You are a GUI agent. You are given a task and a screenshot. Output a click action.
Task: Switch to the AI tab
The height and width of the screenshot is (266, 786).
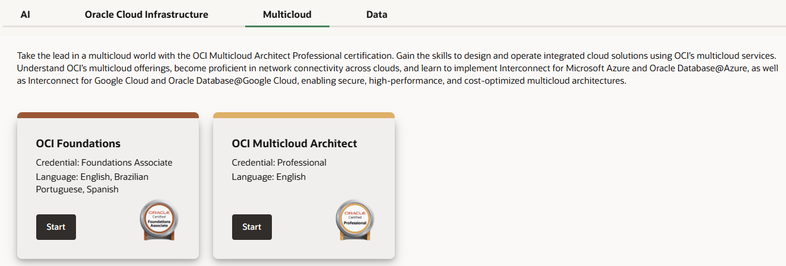point(26,14)
